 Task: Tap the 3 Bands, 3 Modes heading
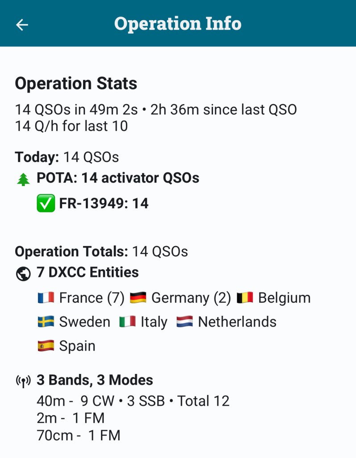(95, 380)
